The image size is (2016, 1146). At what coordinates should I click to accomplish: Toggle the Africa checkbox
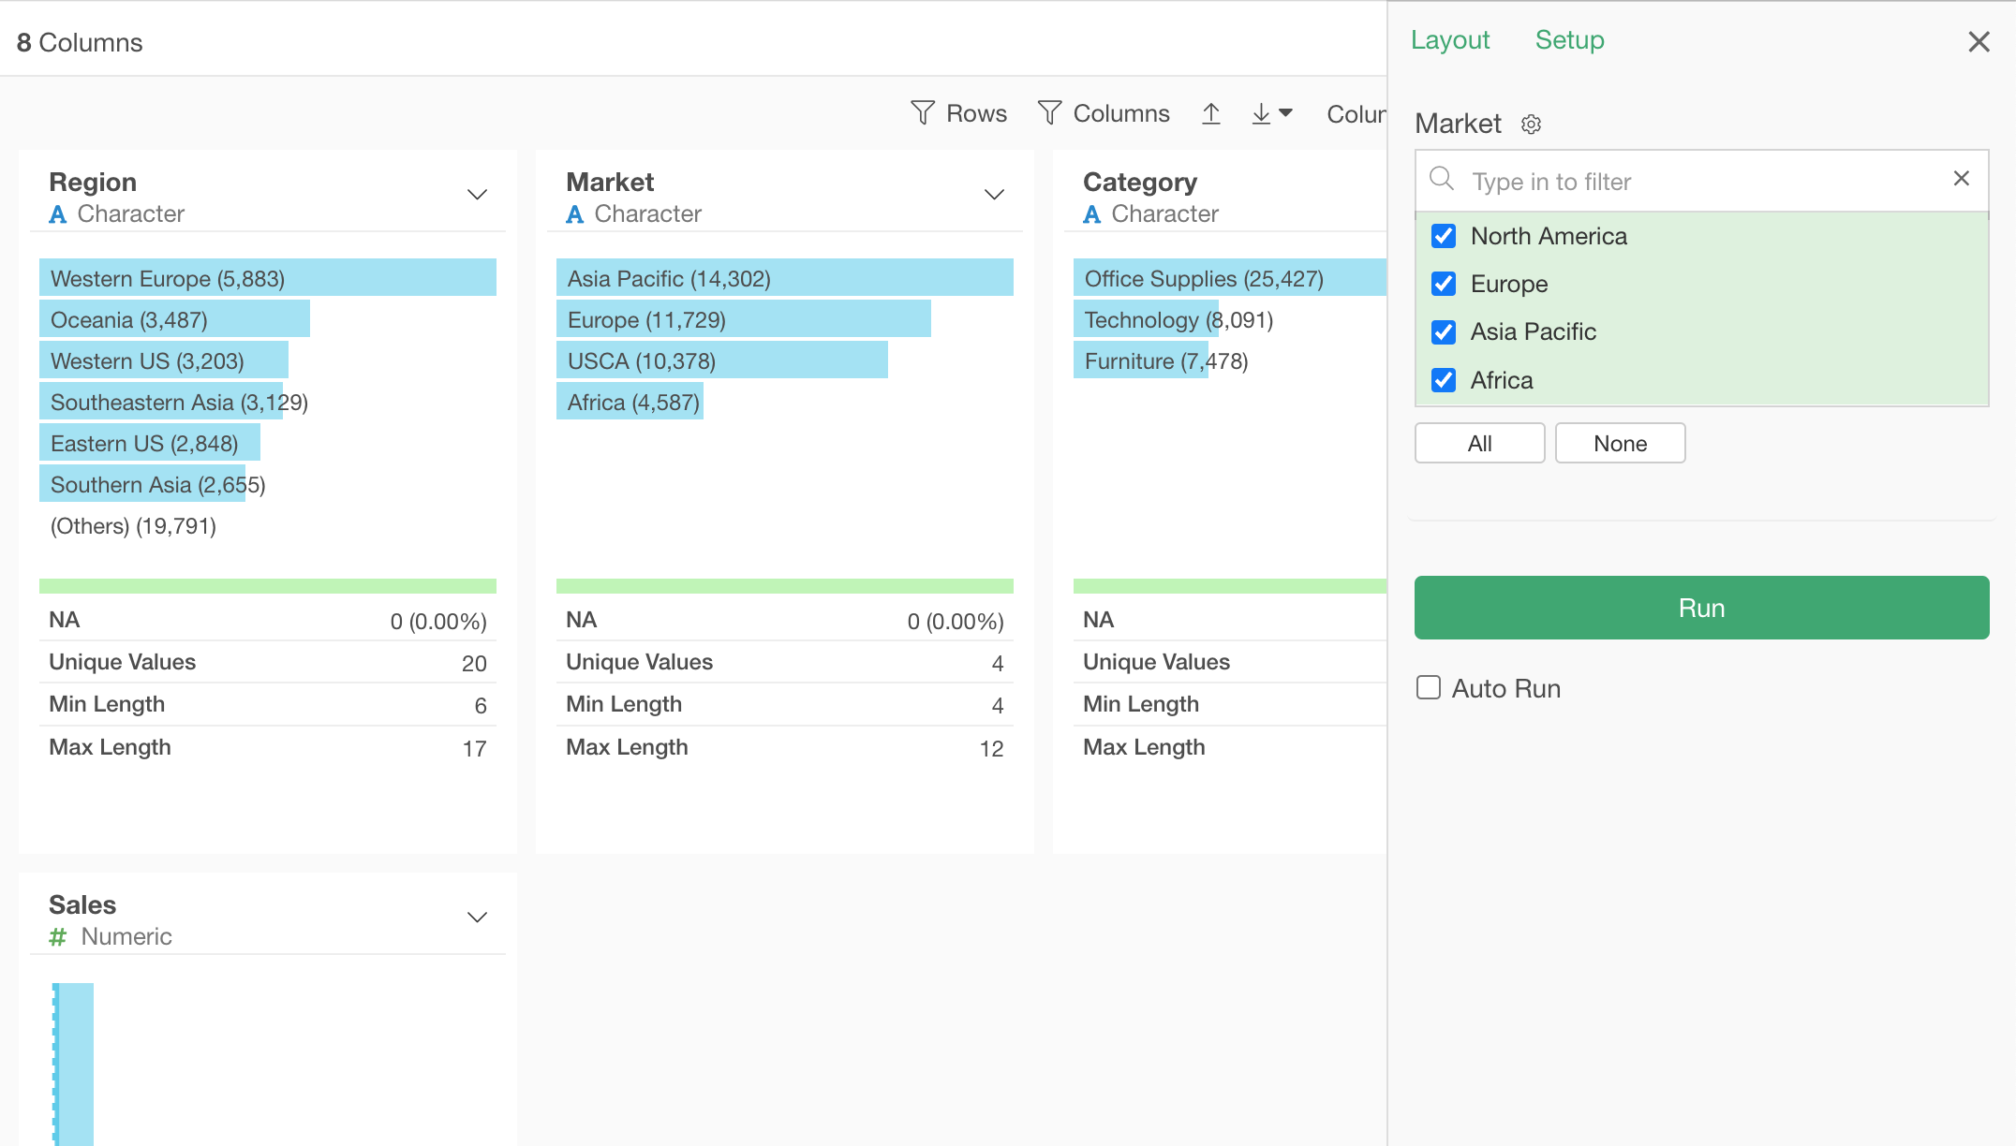pyautogui.click(x=1444, y=380)
